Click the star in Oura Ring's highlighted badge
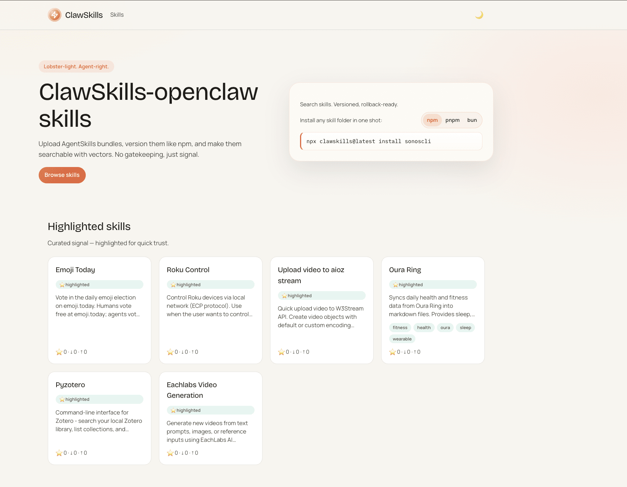The width and height of the screenshot is (627, 487). [395, 285]
